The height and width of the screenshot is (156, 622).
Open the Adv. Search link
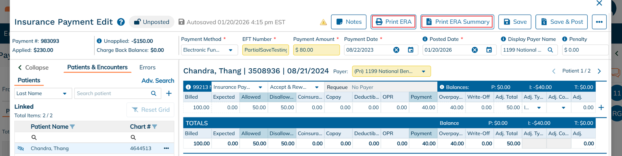158,80
